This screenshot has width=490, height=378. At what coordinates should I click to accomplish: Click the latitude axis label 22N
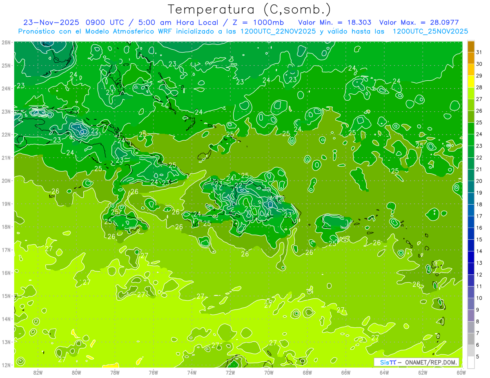click(x=6, y=135)
